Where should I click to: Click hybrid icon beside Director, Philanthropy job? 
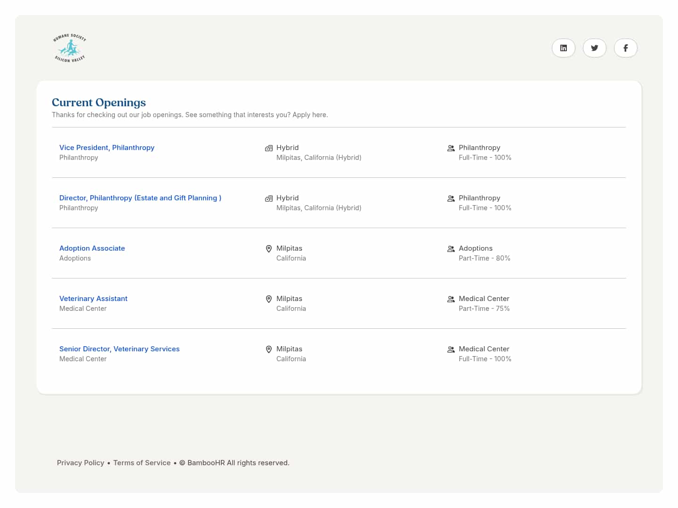[x=269, y=198]
